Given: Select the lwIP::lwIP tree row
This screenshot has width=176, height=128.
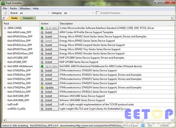Looking at the screenshot, I should 13,105.
